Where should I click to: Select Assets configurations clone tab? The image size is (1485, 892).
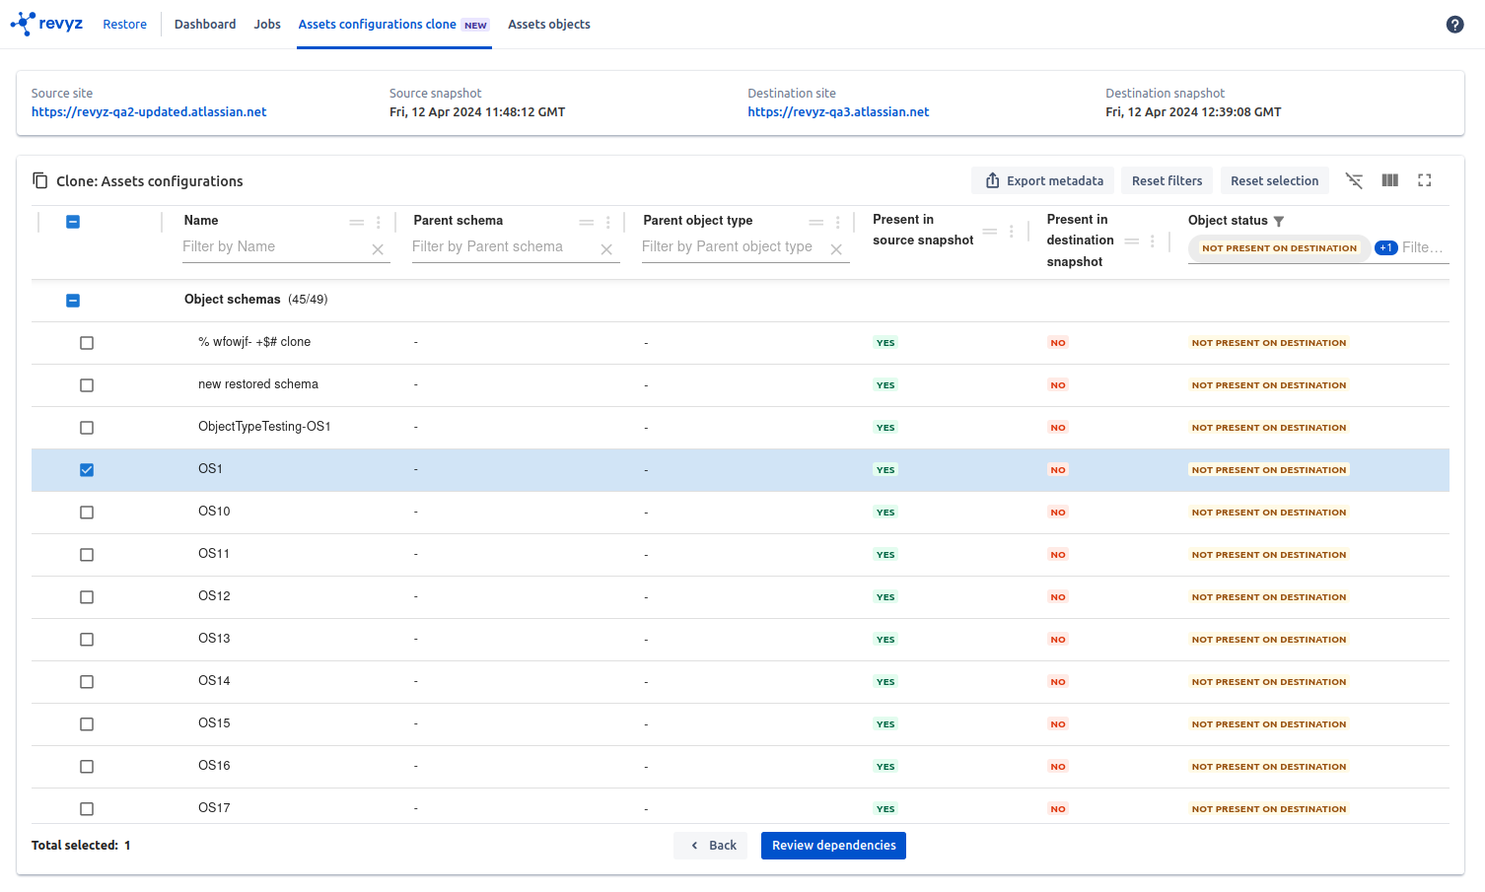[393, 25]
